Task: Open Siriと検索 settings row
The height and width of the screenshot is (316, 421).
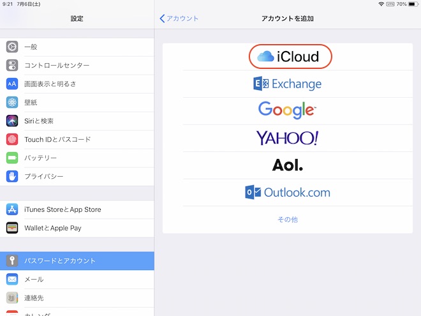Action: 77,121
